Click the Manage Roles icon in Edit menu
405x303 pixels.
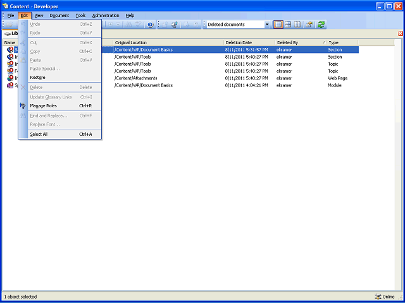(23, 105)
